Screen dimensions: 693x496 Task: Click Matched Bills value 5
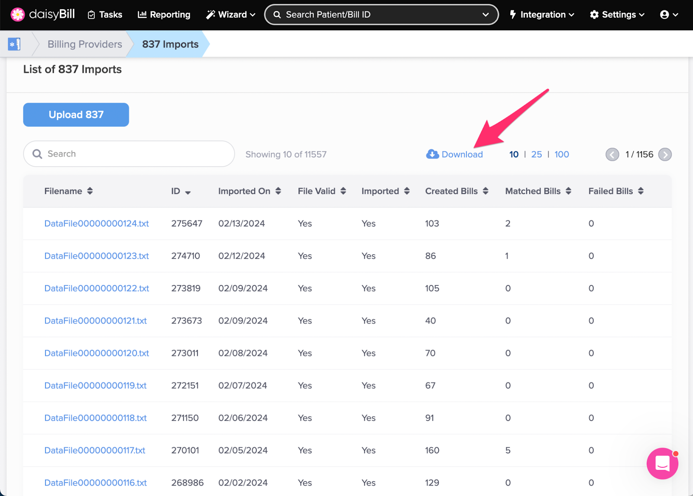[508, 451]
